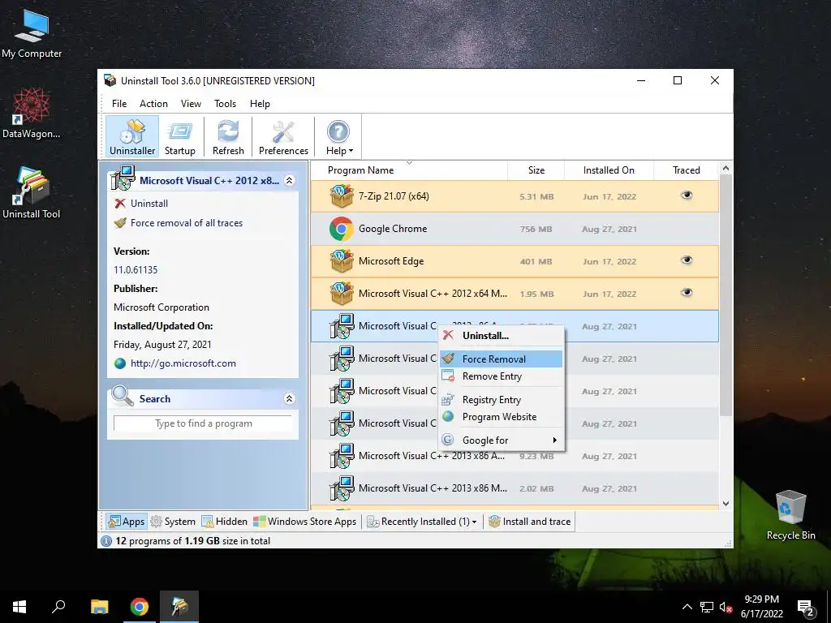Open Google Chrome from the taskbar

point(140,607)
